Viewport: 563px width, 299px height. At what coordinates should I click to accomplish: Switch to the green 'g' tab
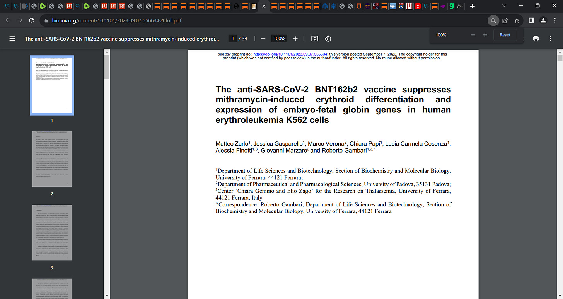(451, 6)
